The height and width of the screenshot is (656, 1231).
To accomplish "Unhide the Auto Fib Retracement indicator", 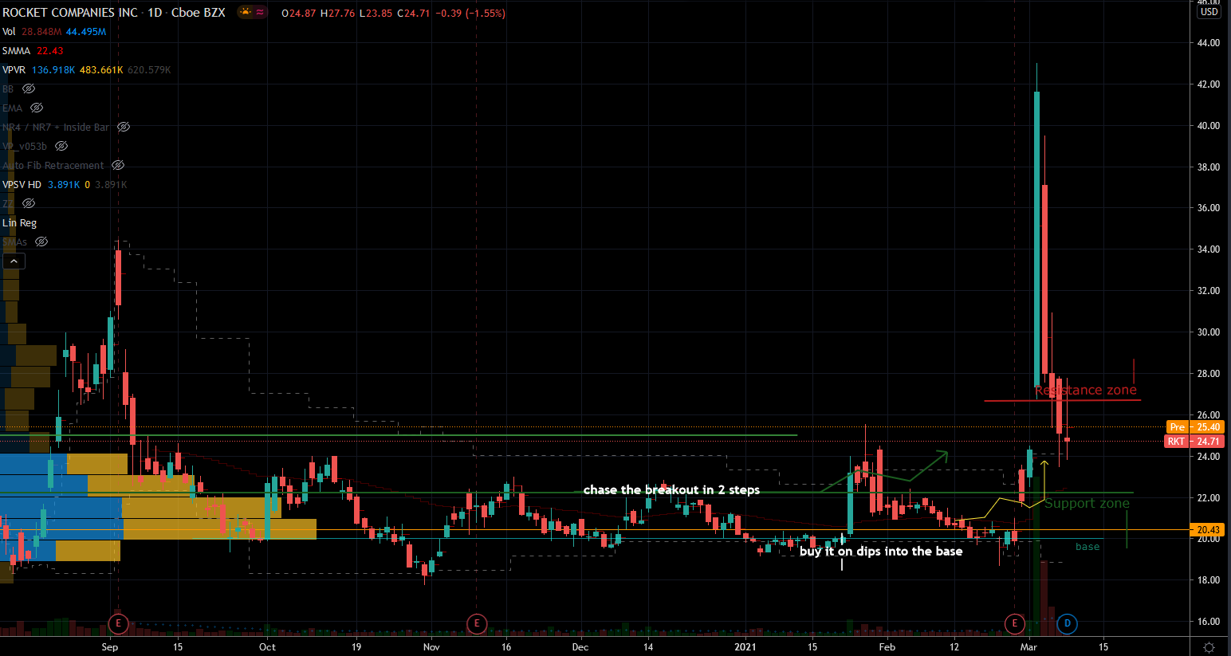I will (118, 166).
